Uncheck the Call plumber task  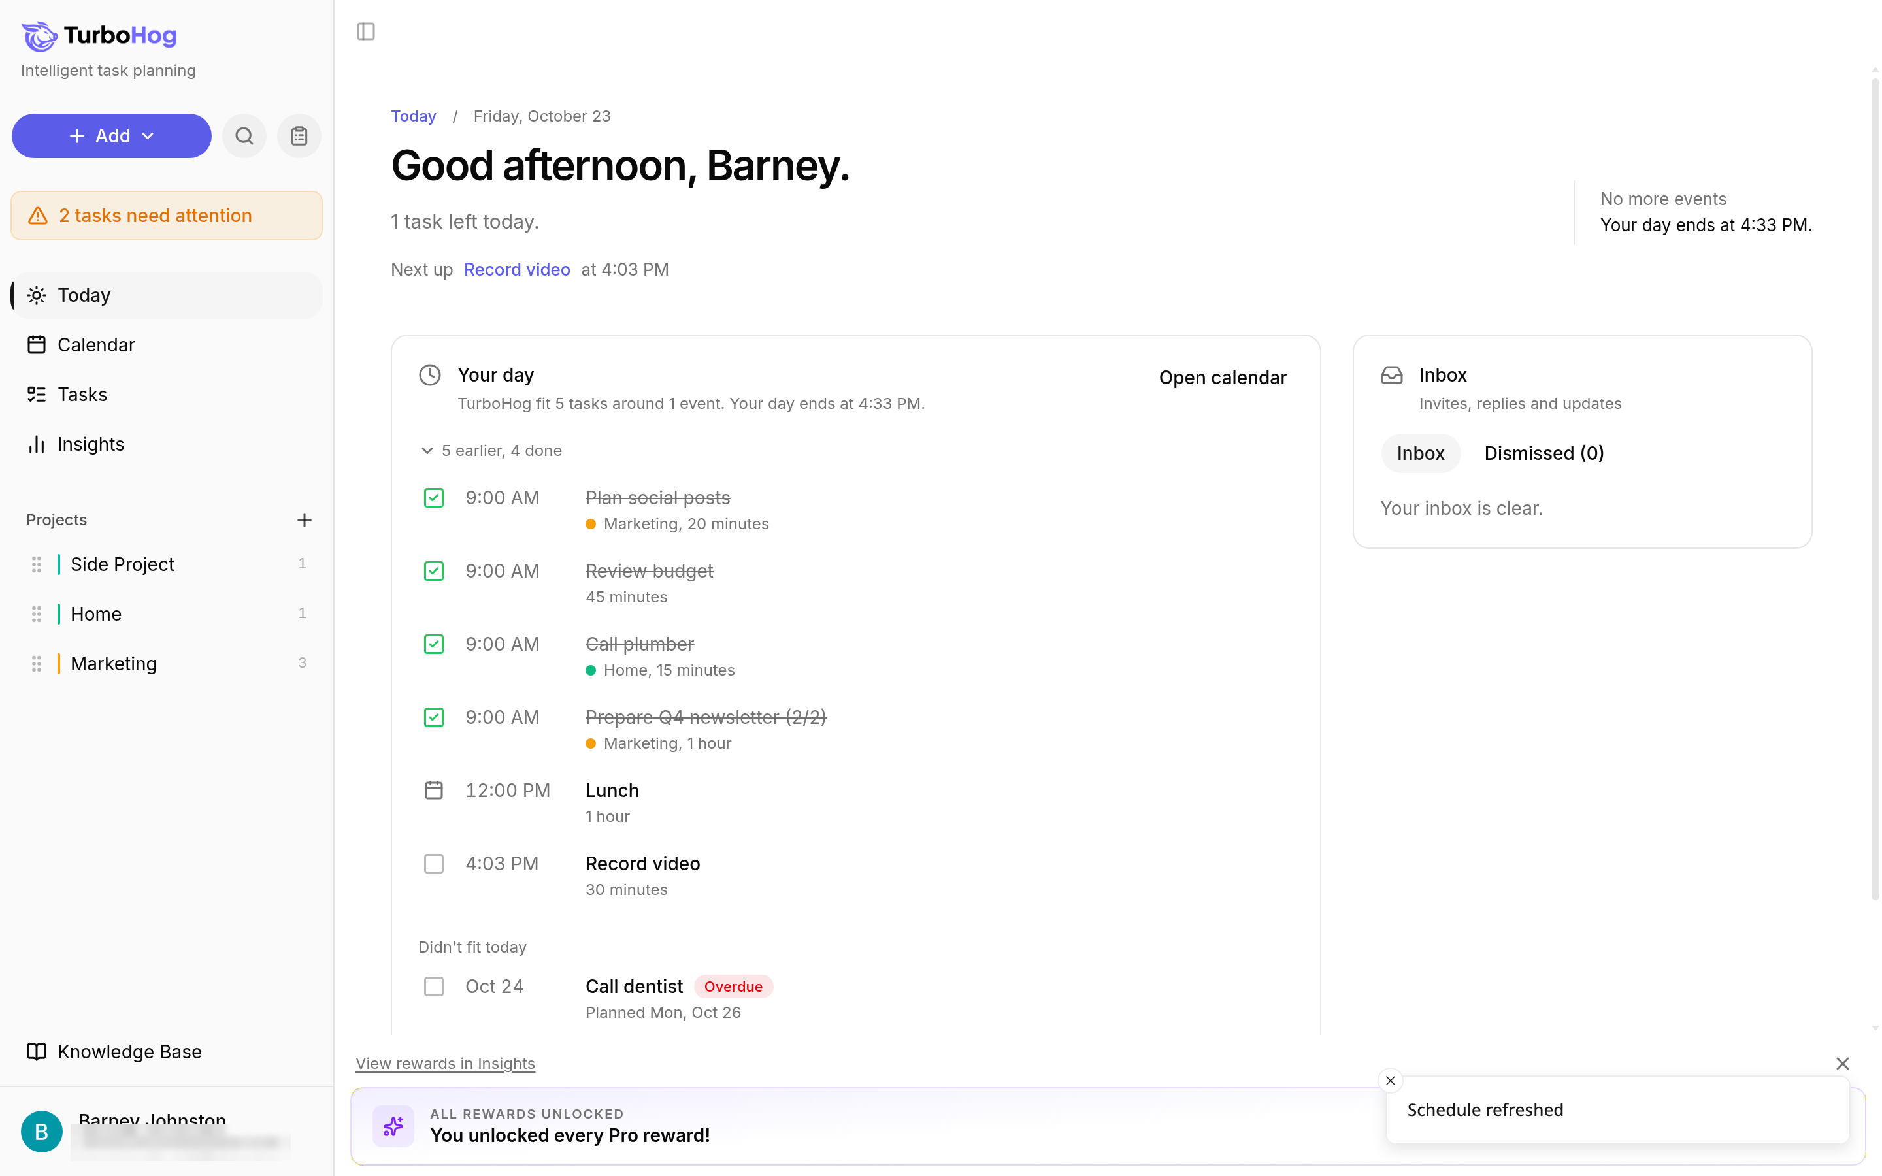coord(434,644)
